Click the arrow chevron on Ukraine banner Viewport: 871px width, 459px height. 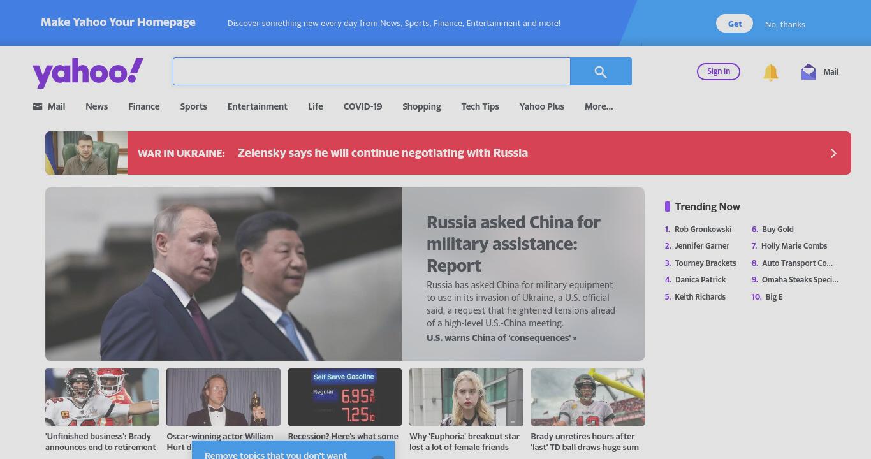[x=833, y=153]
